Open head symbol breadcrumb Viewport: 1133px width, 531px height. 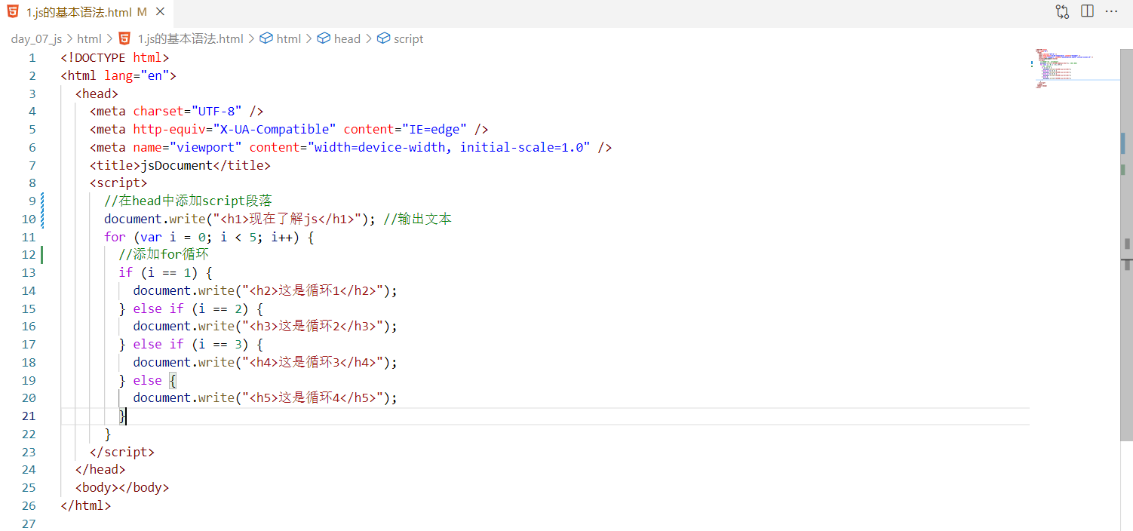(347, 38)
